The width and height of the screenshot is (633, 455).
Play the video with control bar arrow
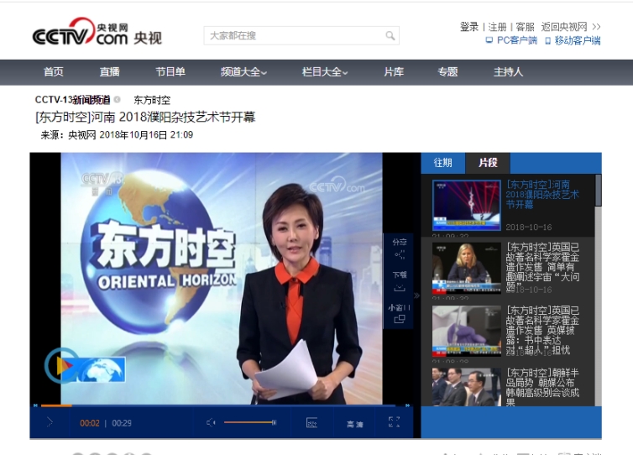coord(50,422)
